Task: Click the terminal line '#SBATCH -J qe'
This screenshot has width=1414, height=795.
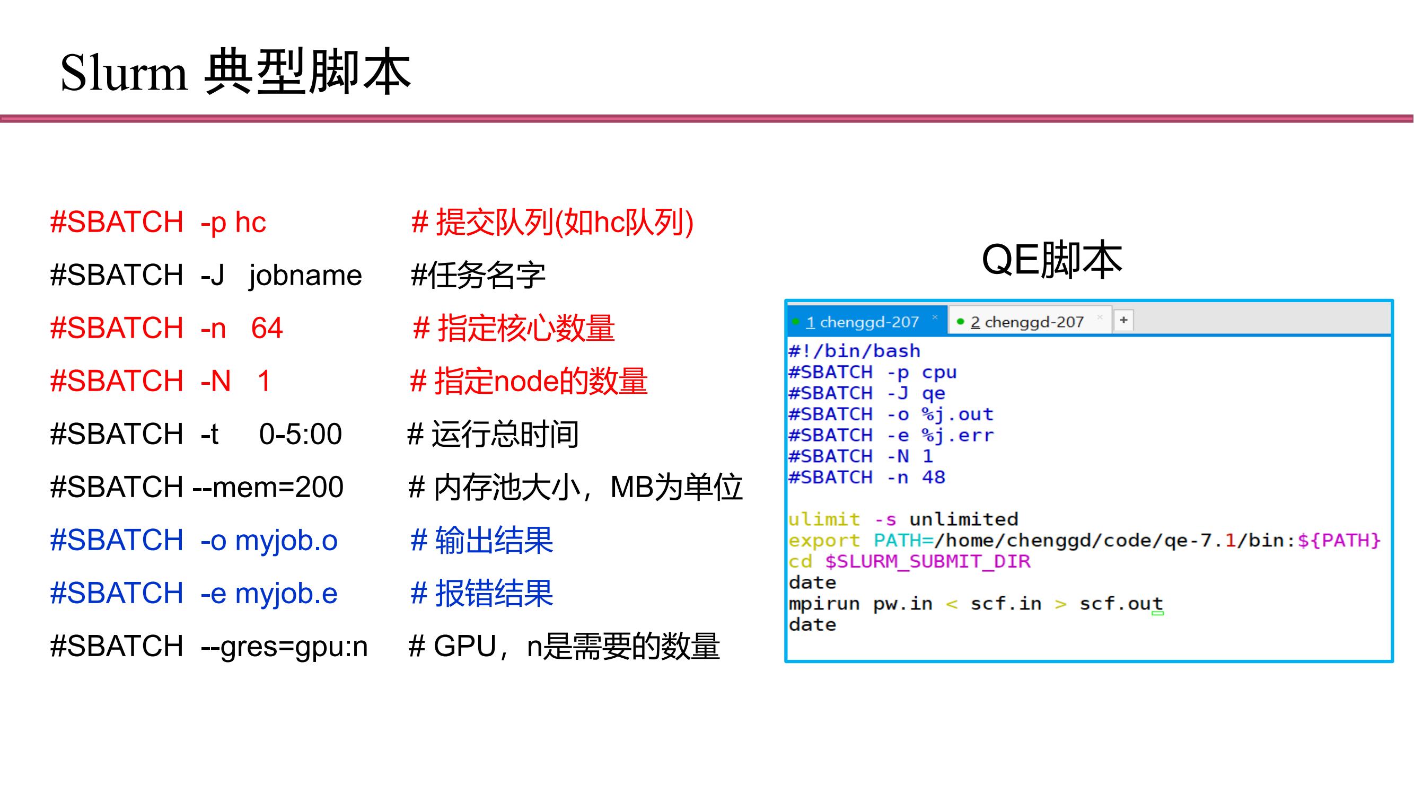Action: pos(867,393)
